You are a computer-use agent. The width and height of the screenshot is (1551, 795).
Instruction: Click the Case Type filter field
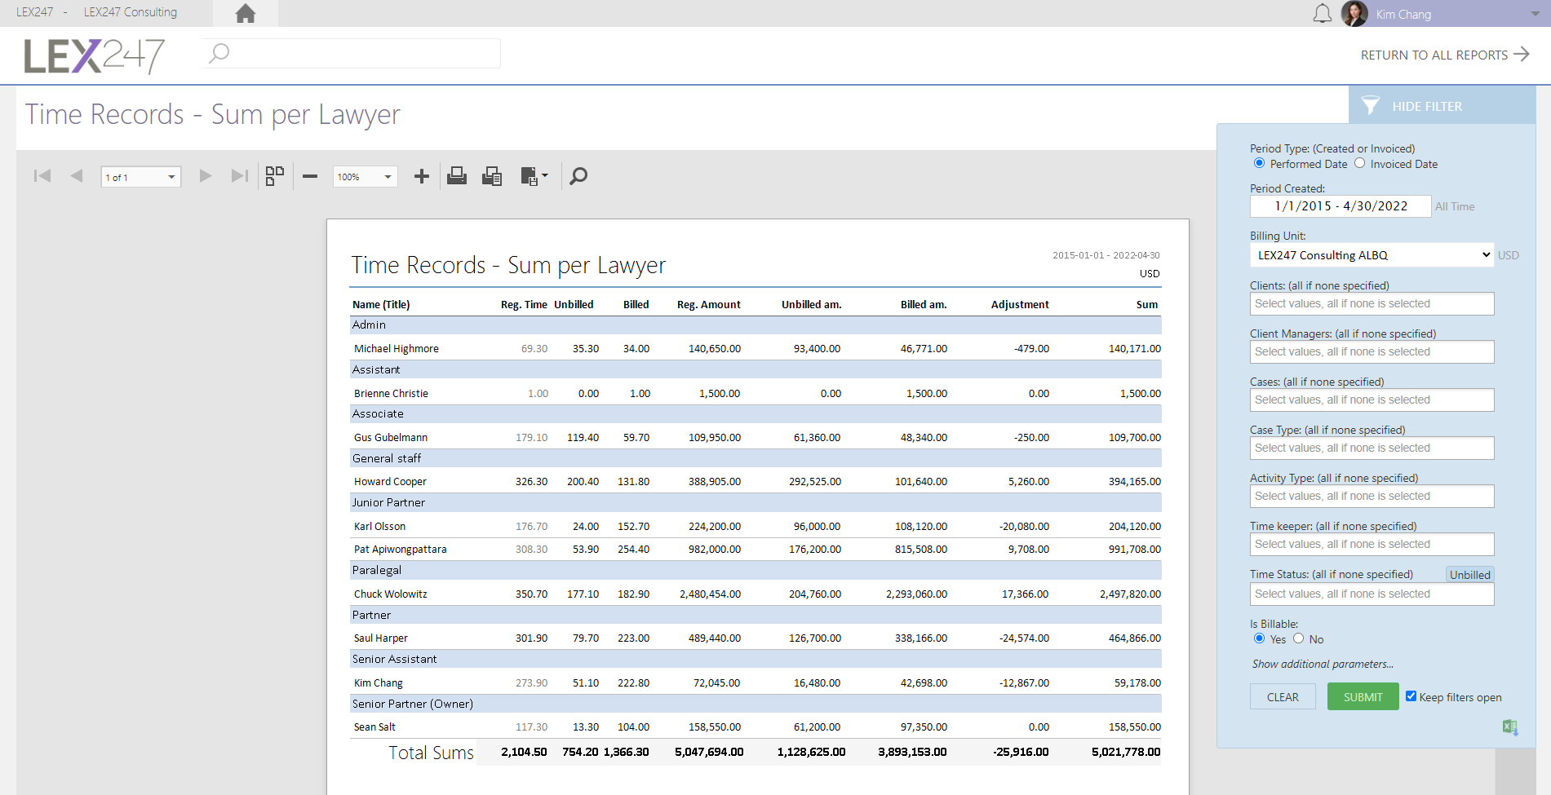[1372, 448]
